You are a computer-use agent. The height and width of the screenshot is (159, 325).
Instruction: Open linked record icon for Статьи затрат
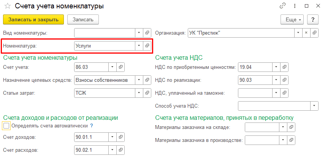click(147, 93)
